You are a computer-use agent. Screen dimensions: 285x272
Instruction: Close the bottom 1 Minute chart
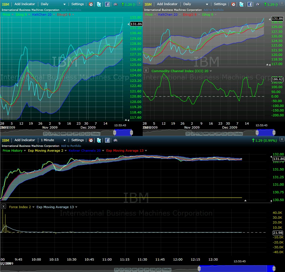point(282,139)
